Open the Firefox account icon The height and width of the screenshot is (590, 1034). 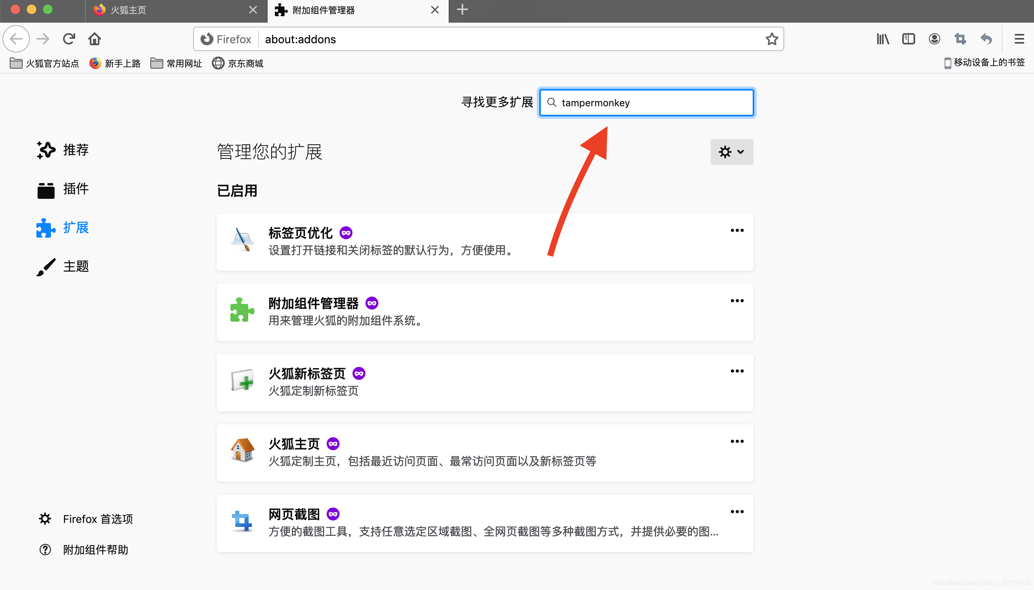tap(934, 39)
